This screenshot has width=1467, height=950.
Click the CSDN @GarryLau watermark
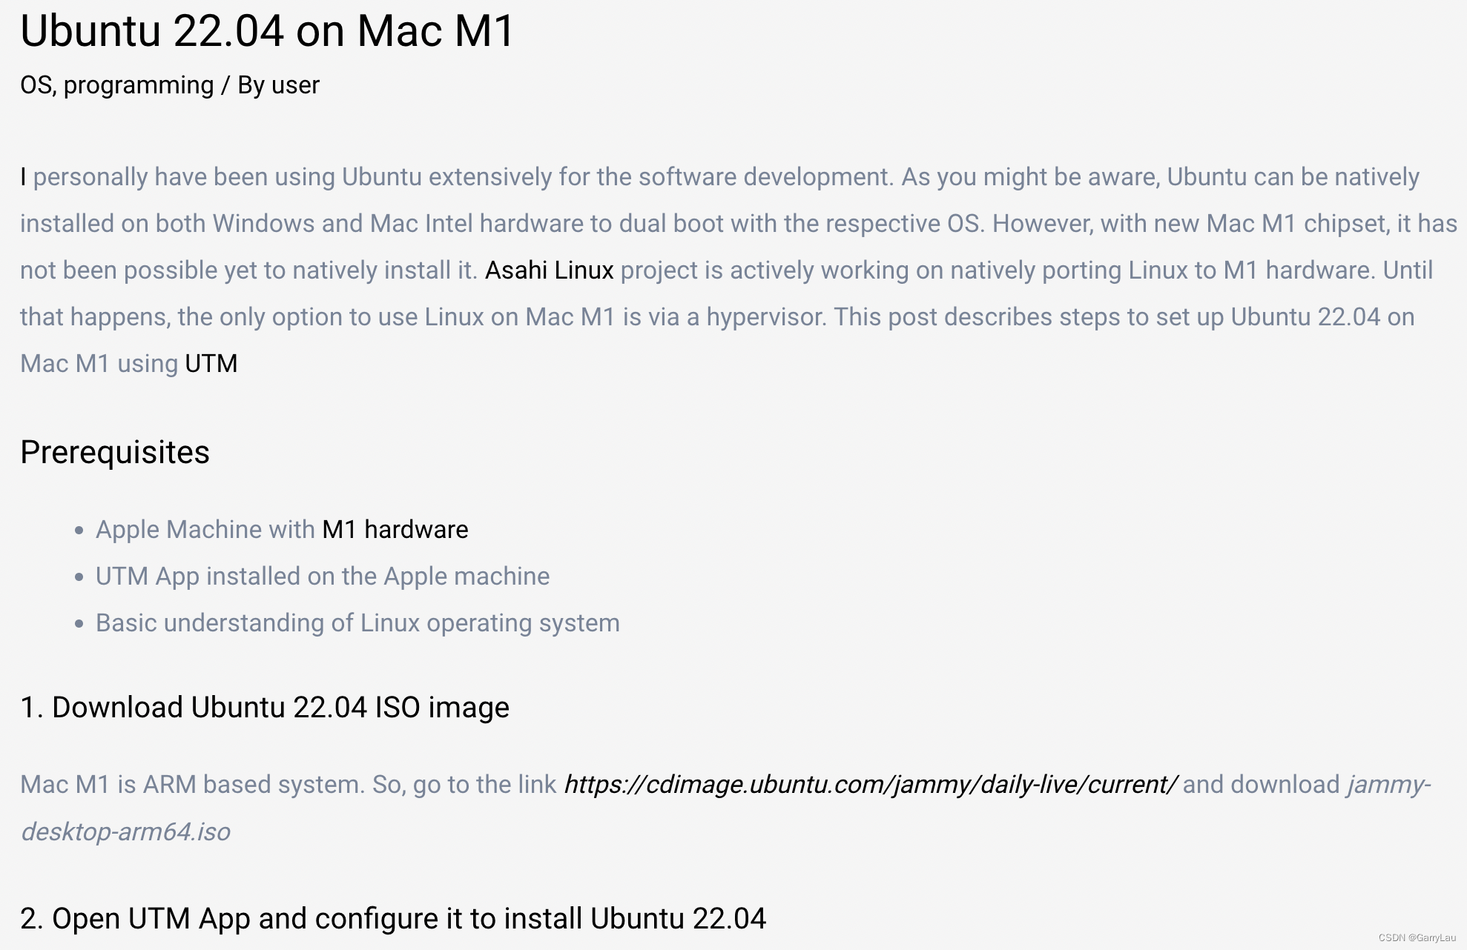tap(1417, 938)
